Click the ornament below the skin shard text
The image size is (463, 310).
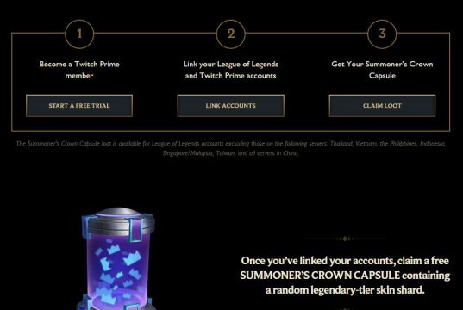pos(345,308)
